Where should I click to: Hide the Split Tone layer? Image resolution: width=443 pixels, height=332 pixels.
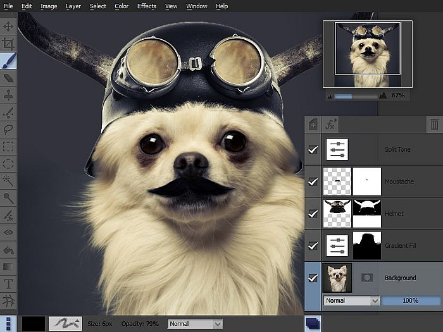click(313, 150)
